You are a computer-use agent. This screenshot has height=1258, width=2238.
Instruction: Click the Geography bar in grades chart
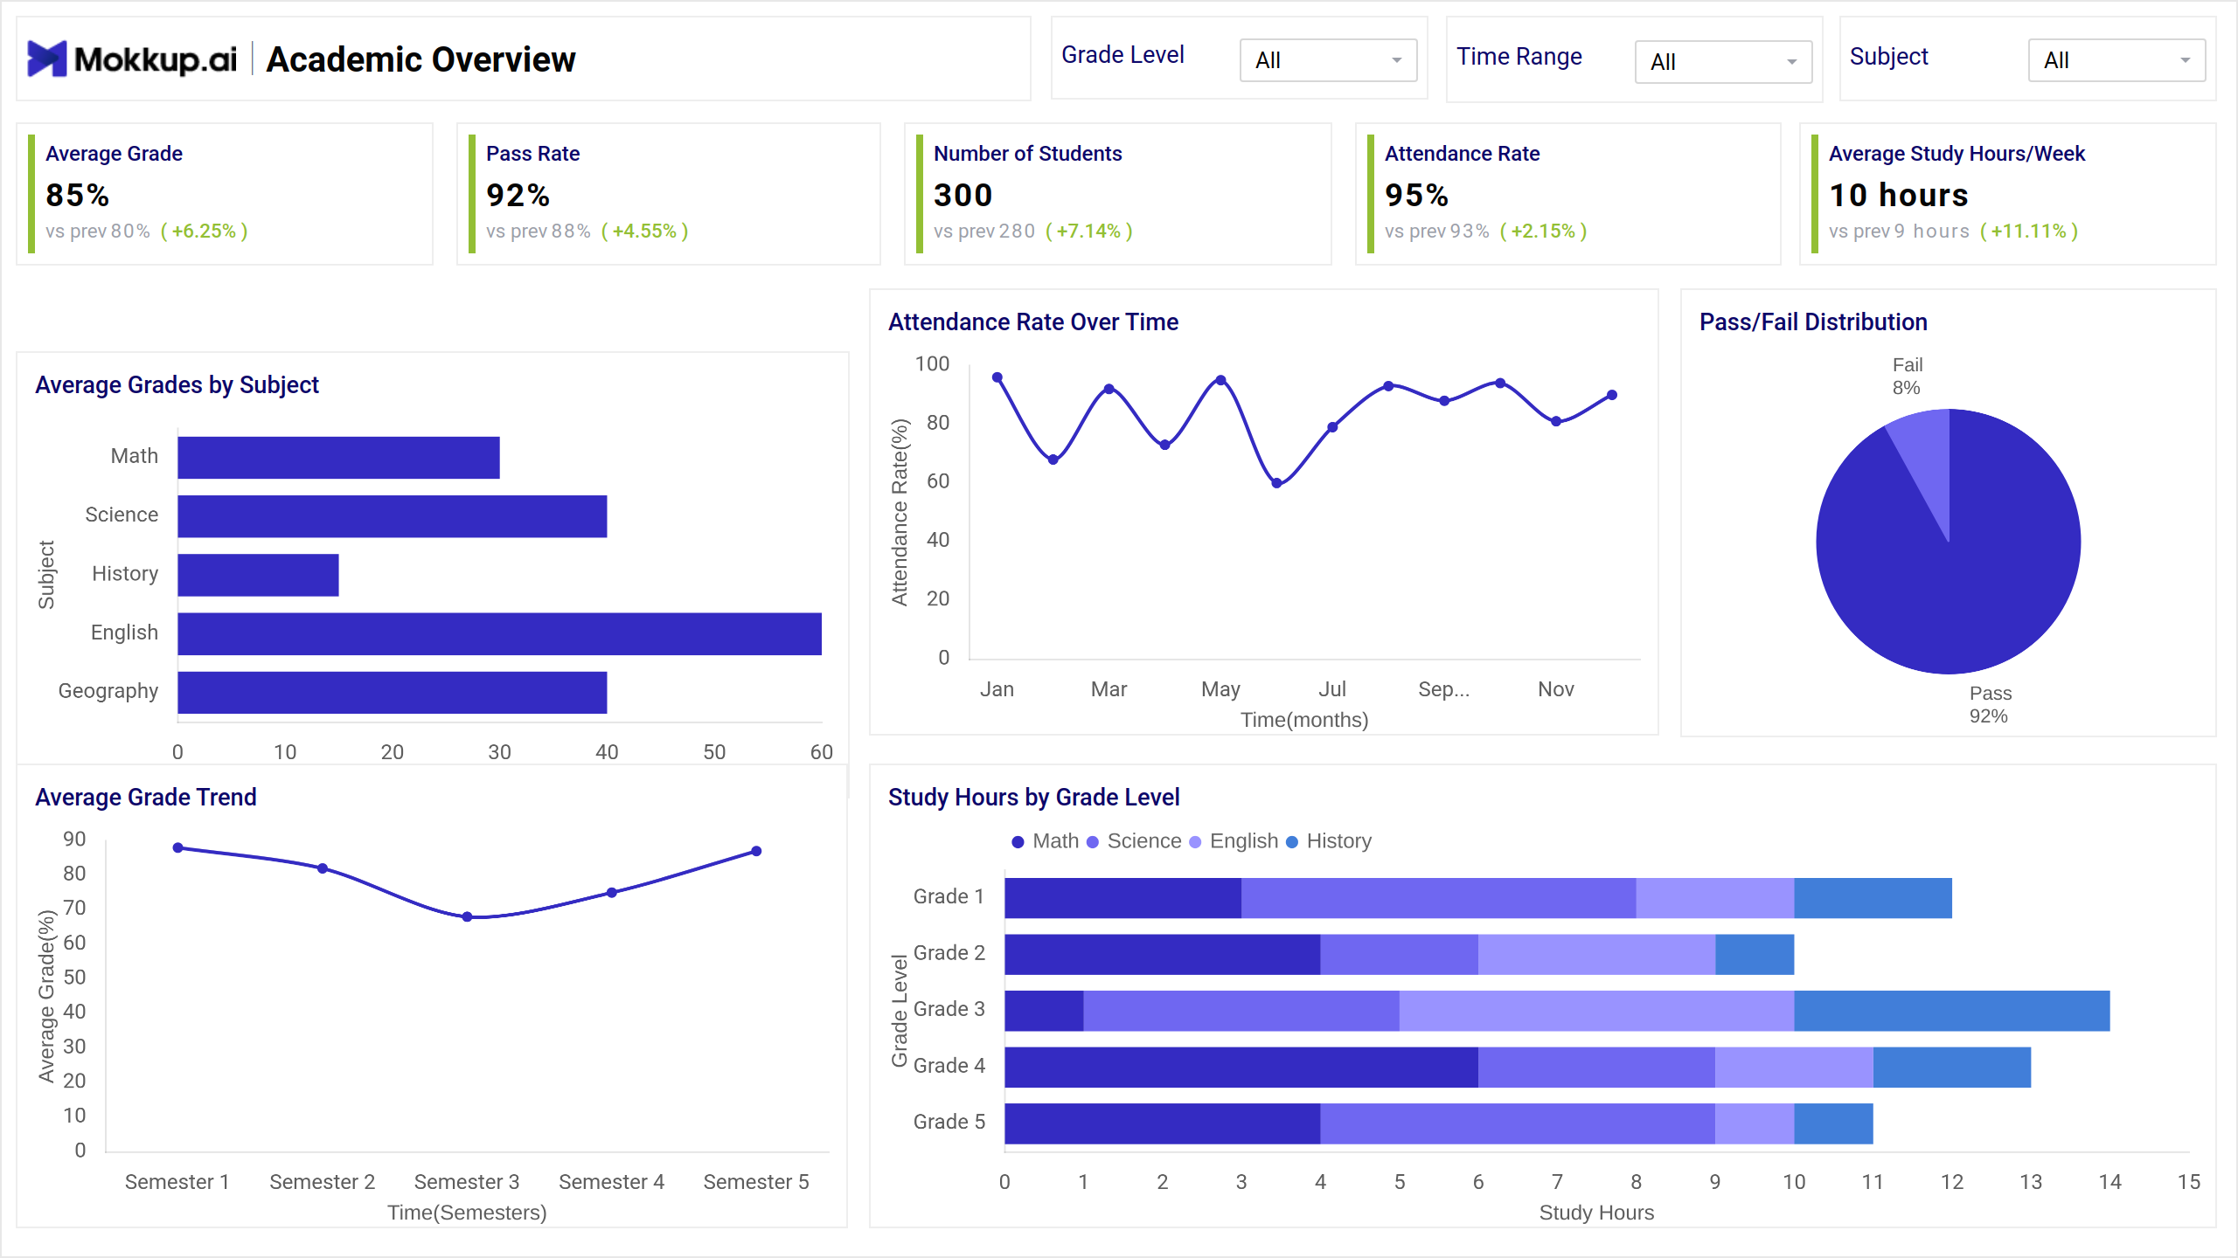click(393, 692)
